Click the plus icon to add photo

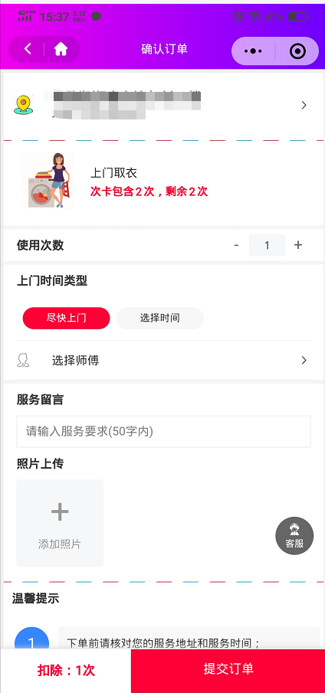[60, 512]
